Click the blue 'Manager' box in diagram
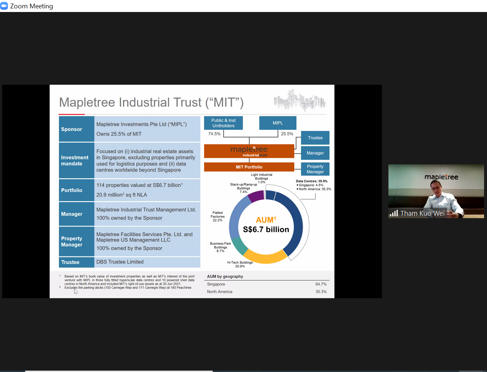Image resolution: width=487 pixels, height=372 pixels. (315, 153)
